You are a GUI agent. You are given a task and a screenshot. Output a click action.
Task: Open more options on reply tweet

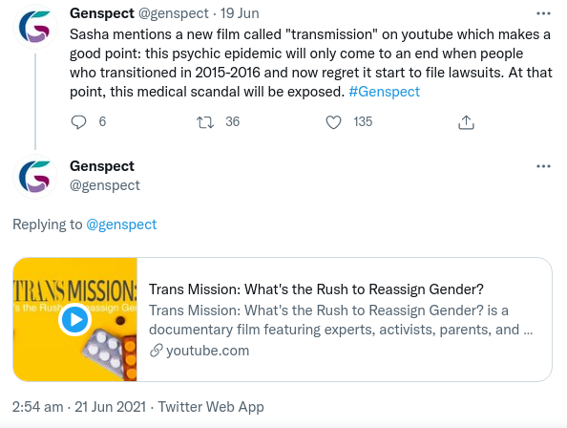pos(543,166)
